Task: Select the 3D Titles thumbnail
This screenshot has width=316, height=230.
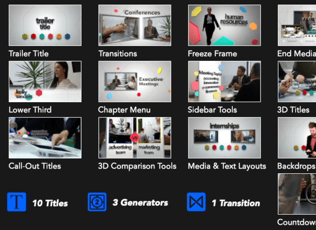Action: pyautogui.click(x=297, y=81)
